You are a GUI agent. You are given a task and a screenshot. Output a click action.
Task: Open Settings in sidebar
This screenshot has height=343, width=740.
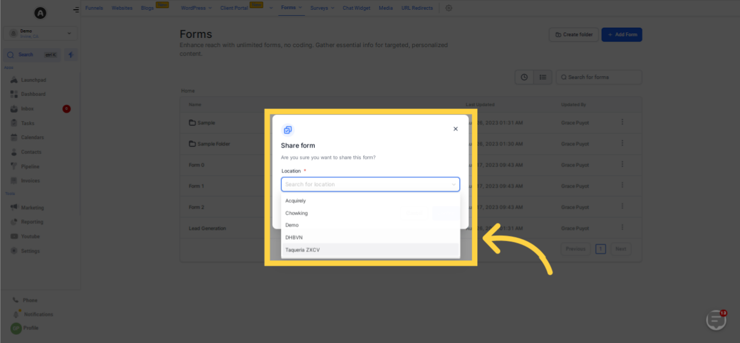(x=30, y=251)
